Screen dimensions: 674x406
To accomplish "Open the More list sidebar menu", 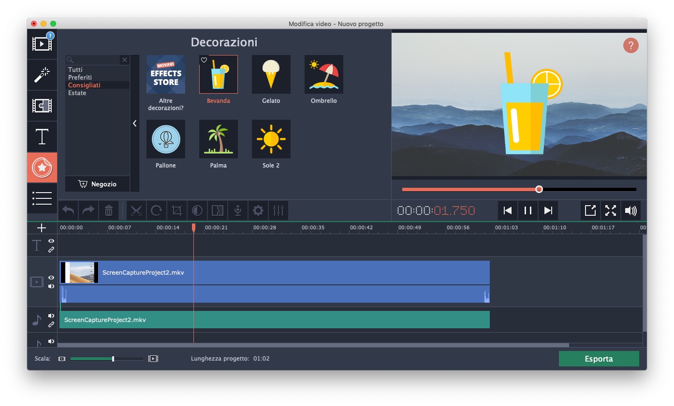I will 42,198.
